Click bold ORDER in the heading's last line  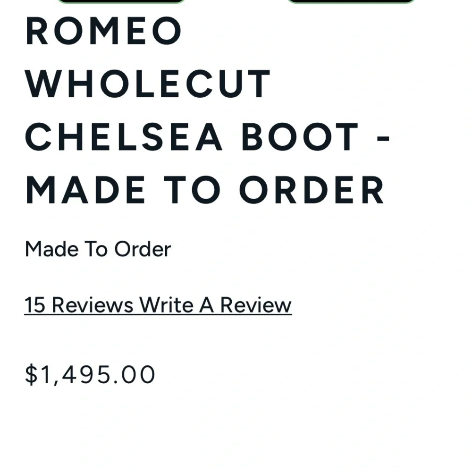click(312, 190)
